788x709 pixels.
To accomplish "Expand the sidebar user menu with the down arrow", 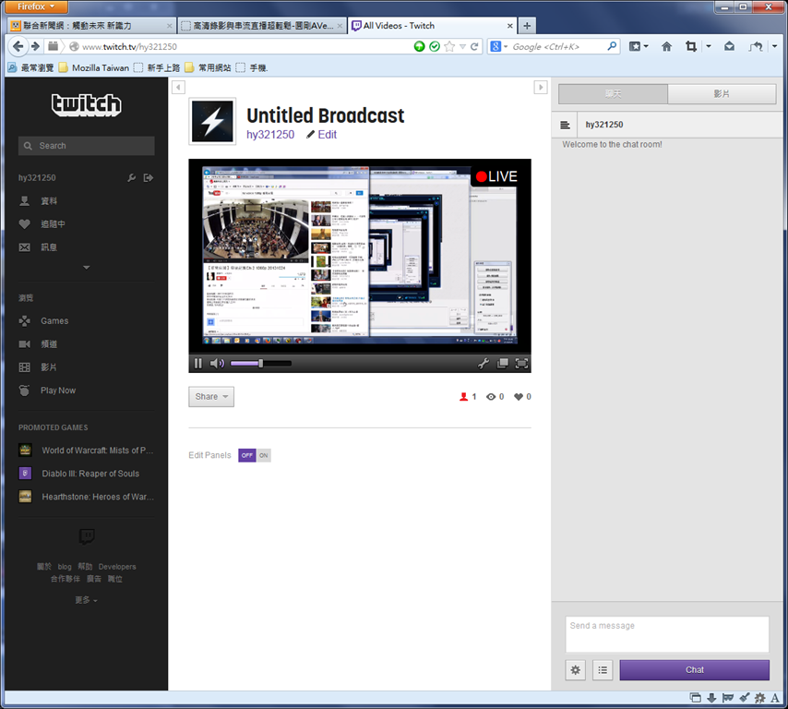I will click(87, 268).
